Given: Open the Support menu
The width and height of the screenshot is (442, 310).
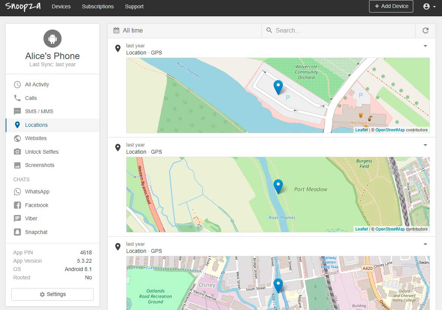Looking at the screenshot, I should (134, 6).
